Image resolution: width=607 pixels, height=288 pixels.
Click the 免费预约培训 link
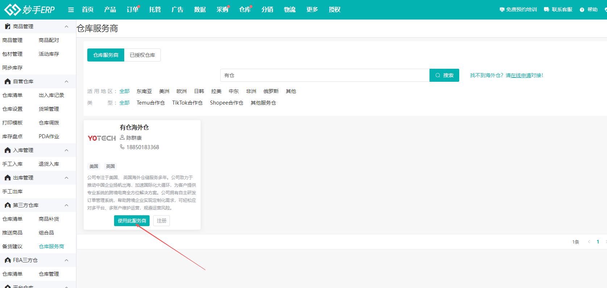[518, 10]
